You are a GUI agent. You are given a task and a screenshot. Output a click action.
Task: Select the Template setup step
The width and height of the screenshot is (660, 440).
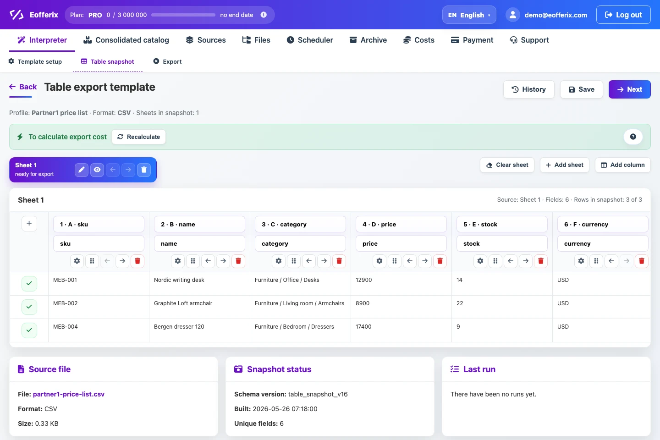click(x=35, y=61)
